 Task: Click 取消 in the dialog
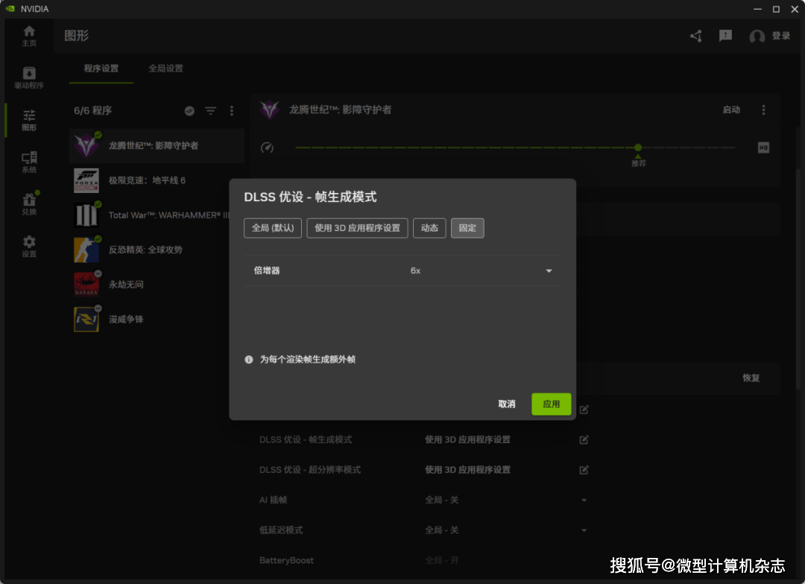tap(507, 404)
